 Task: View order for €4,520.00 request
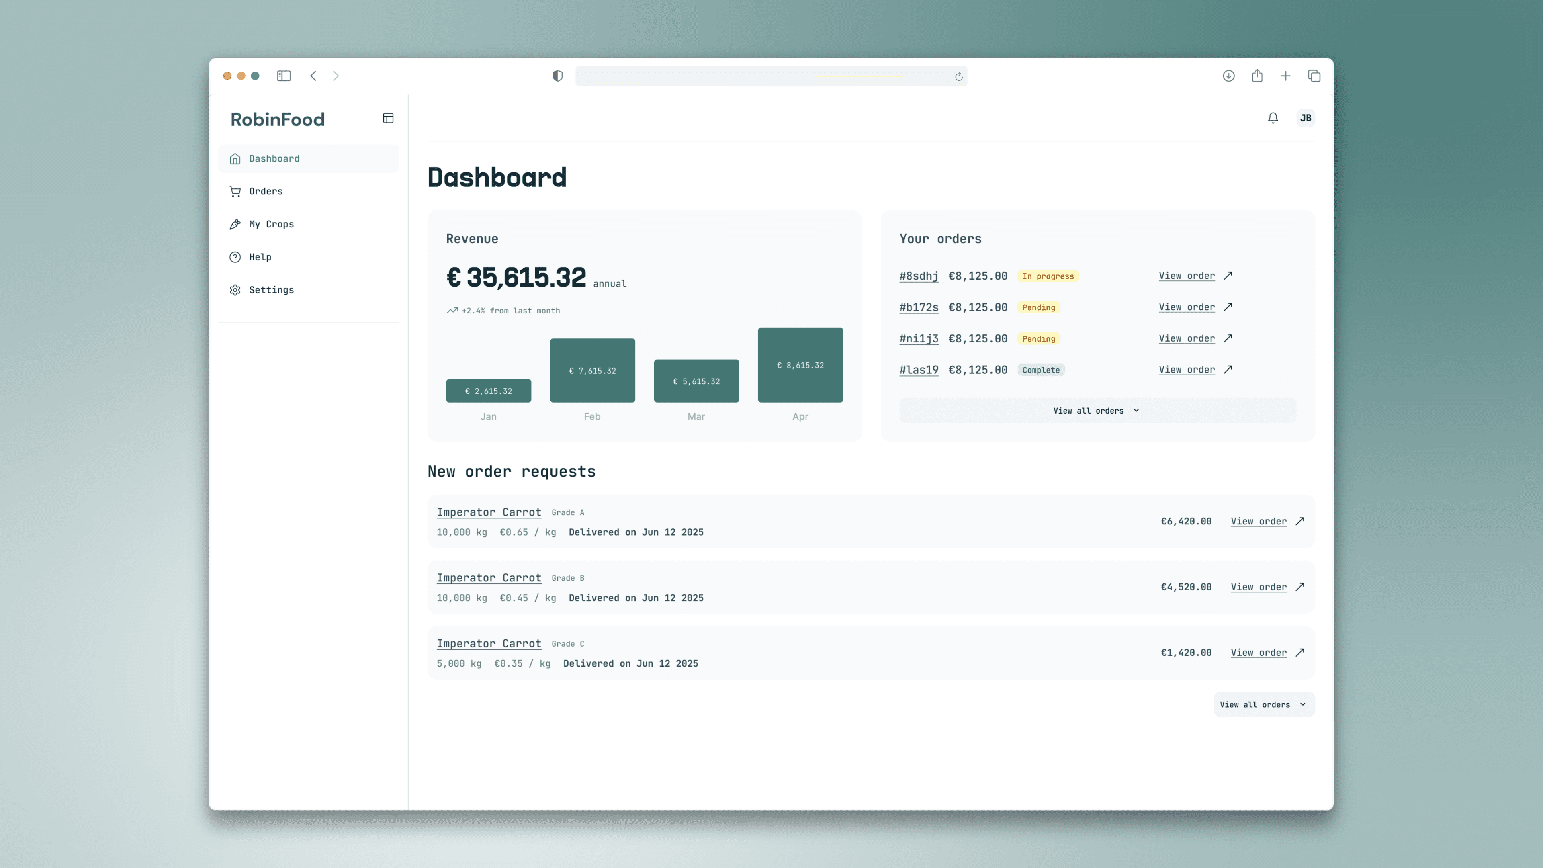click(1259, 587)
